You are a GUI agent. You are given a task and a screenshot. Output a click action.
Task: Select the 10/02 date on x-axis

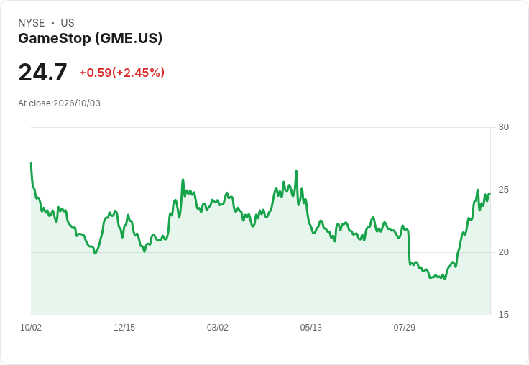31,327
